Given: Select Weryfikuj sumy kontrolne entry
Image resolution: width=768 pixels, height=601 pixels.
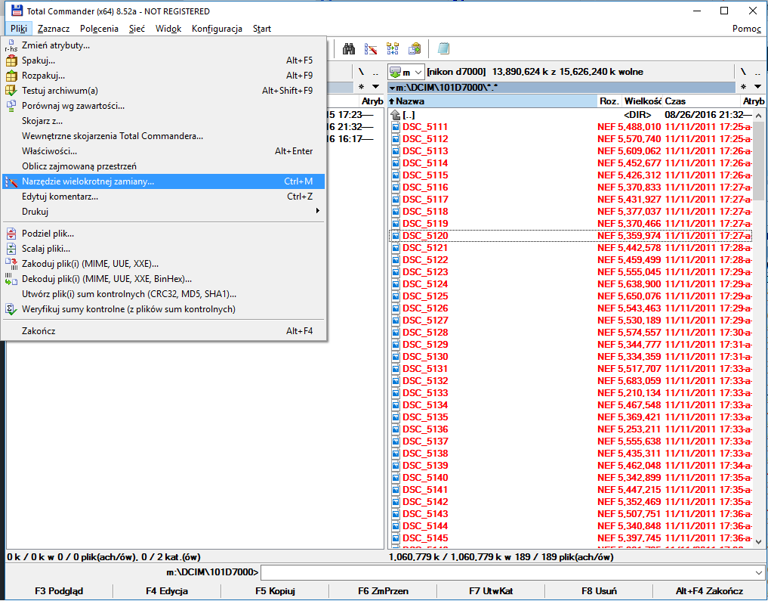Looking at the screenshot, I should (x=164, y=309).
